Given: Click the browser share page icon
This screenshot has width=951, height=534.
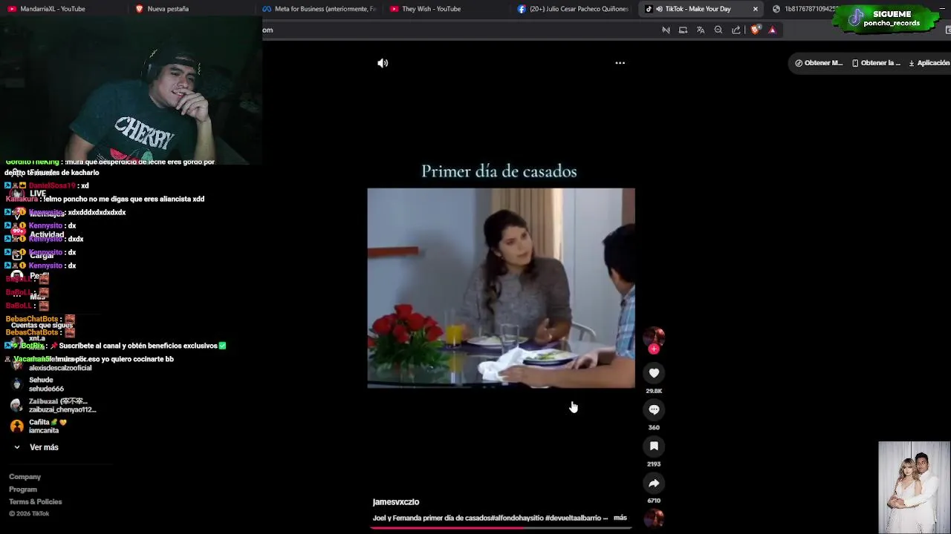Looking at the screenshot, I should point(736,30).
